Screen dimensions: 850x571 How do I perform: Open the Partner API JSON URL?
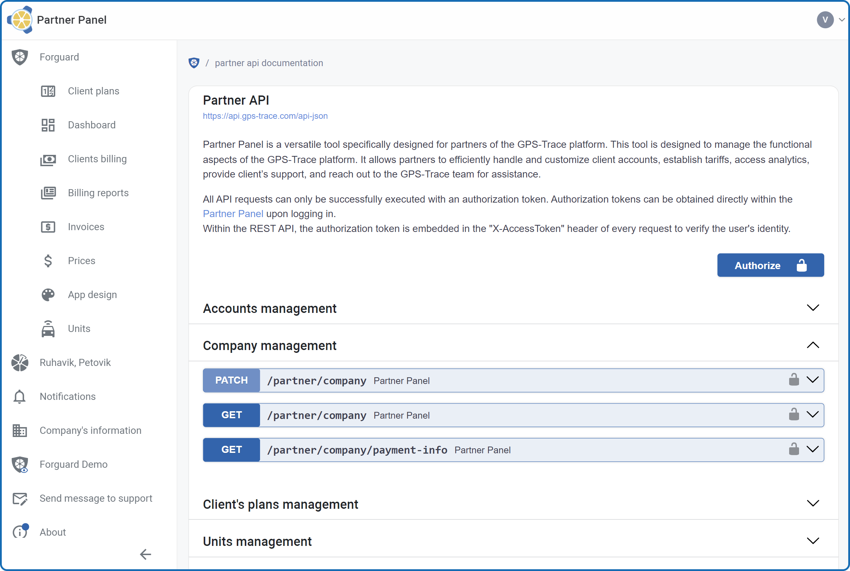(265, 116)
